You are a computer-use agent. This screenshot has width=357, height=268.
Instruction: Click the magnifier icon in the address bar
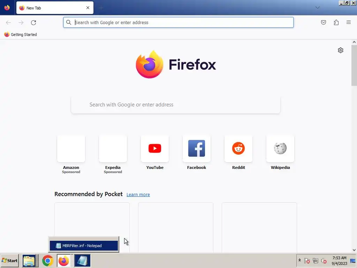[x=69, y=22]
